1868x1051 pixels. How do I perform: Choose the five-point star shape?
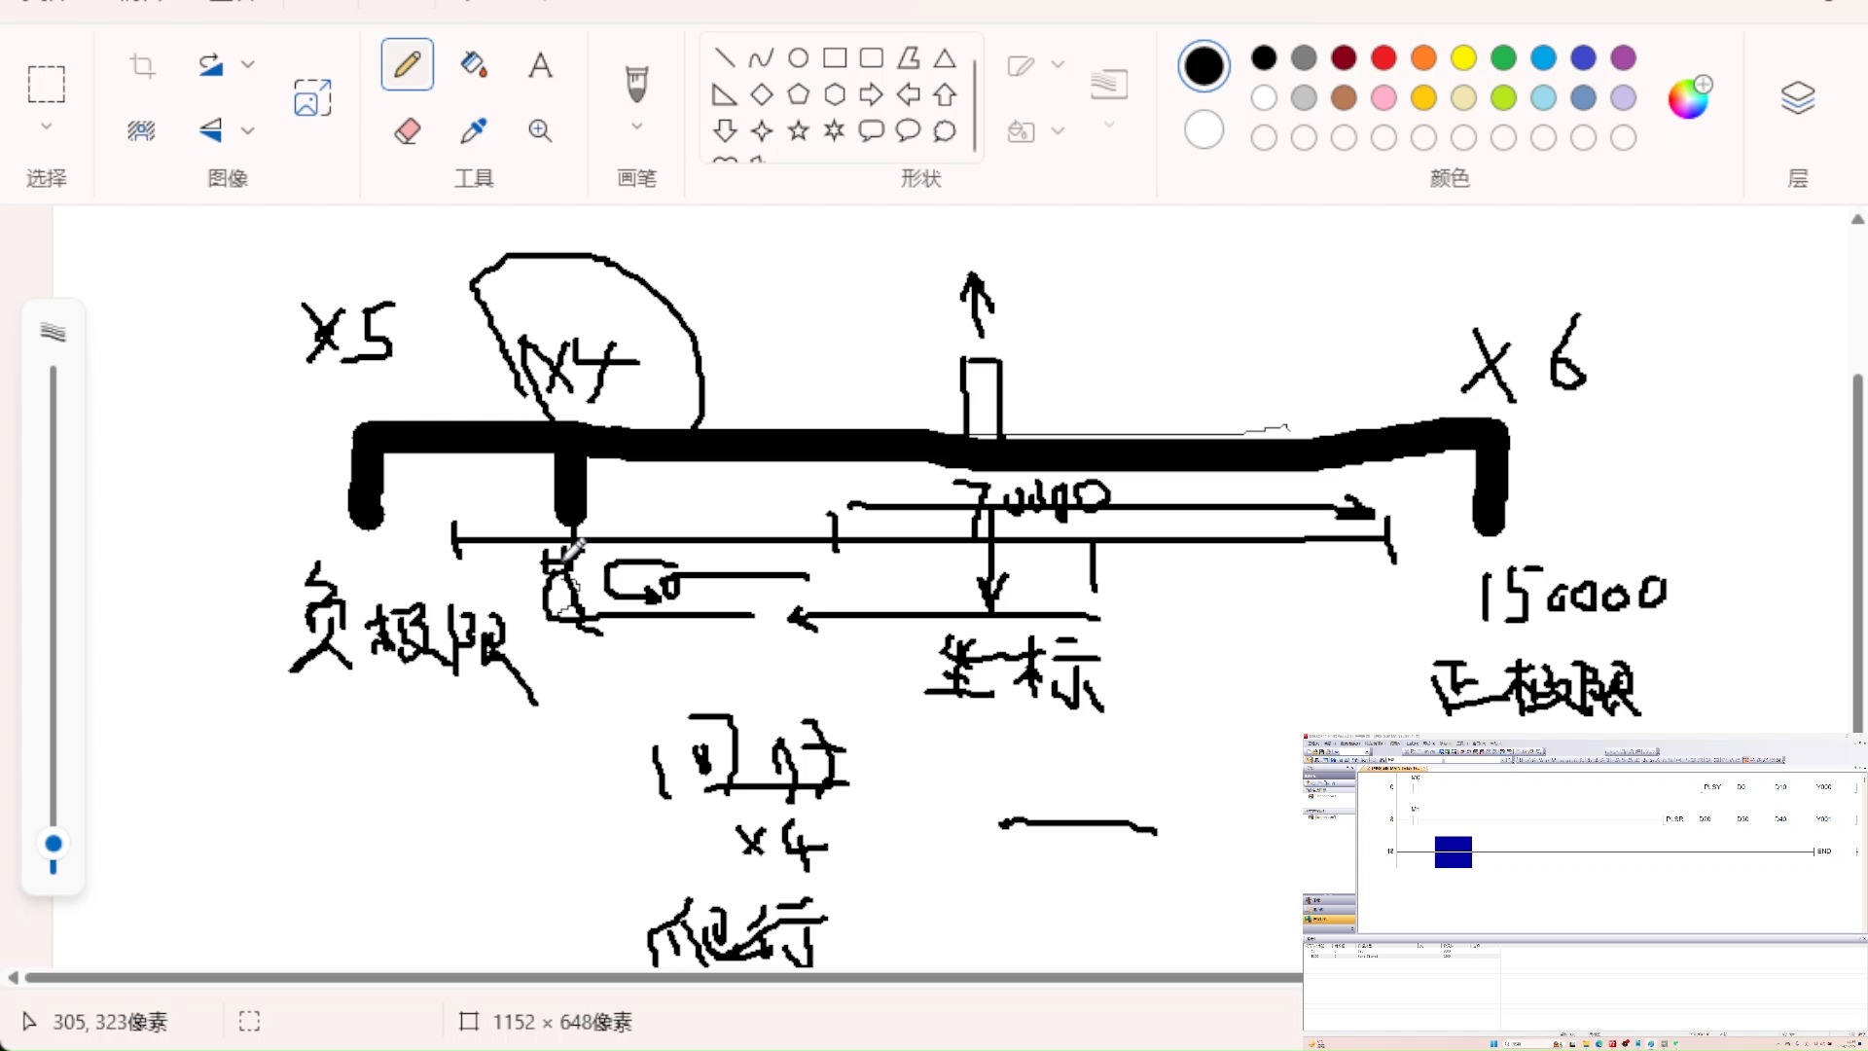[x=798, y=130]
